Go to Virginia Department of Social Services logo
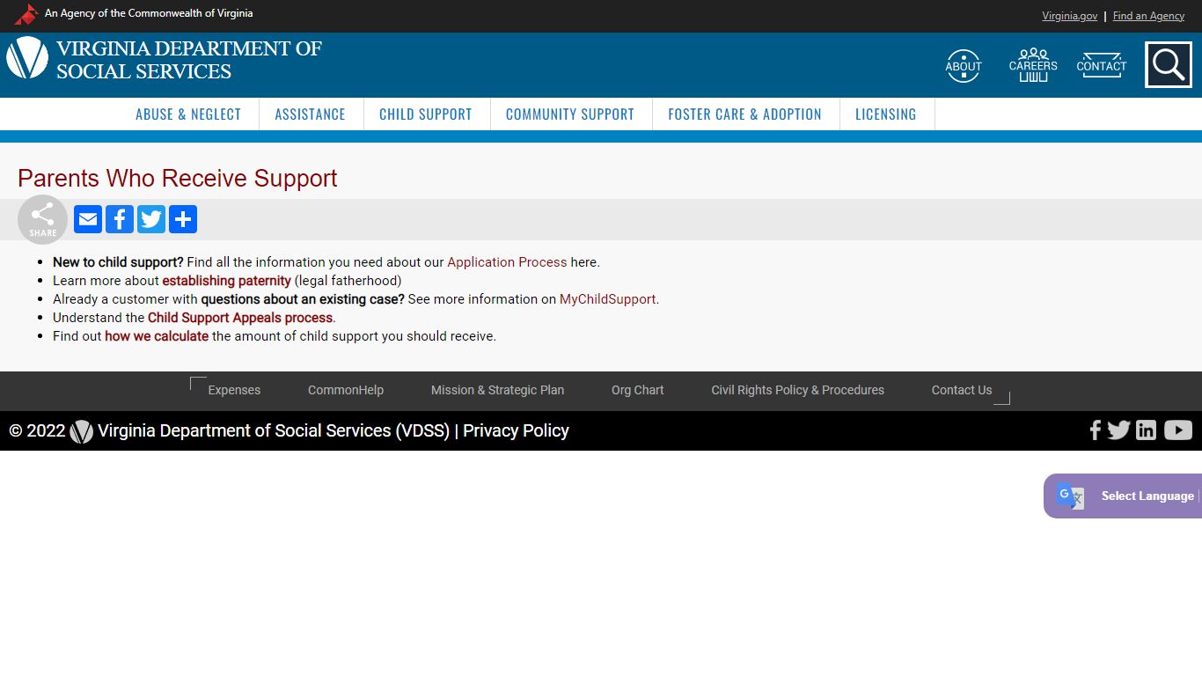Viewport: 1202px width, 676px height. click(x=164, y=60)
